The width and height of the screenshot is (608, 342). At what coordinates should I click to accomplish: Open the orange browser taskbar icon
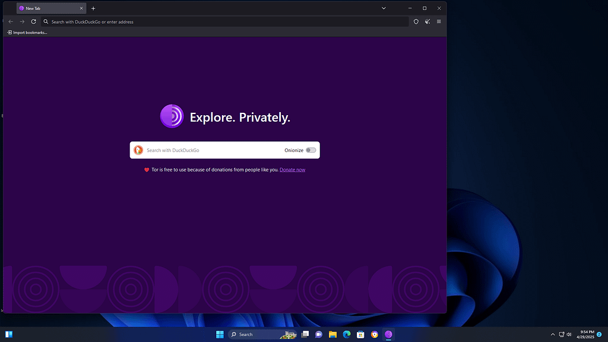tap(375, 334)
